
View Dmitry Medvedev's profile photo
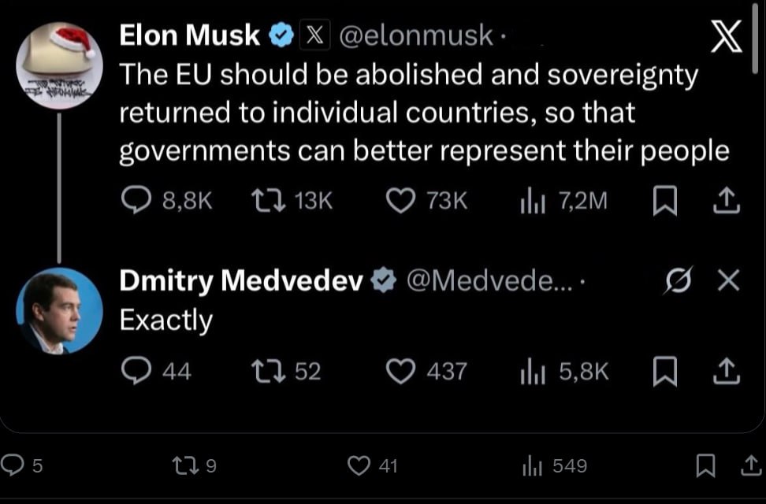coord(59,310)
